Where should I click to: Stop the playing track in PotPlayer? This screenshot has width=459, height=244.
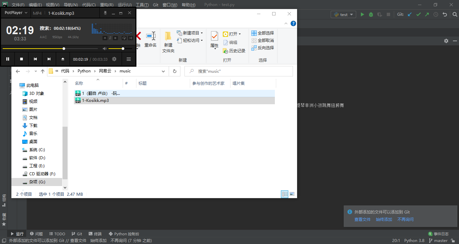click(22, 59)
